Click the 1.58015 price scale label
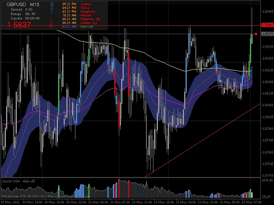This screenshot has width=274, height=205. [x=268, y=117]
